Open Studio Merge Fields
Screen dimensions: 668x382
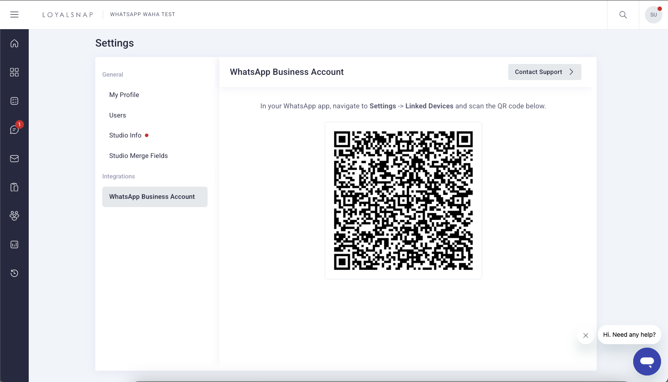(x=138, y=156)
